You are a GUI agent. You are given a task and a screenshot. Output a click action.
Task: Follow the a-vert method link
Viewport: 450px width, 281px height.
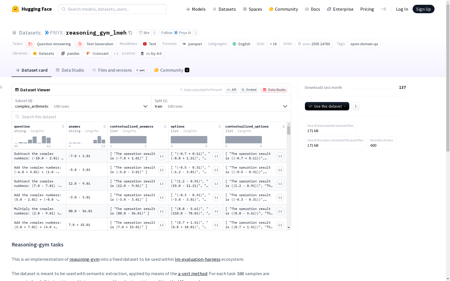pos(193,273)
